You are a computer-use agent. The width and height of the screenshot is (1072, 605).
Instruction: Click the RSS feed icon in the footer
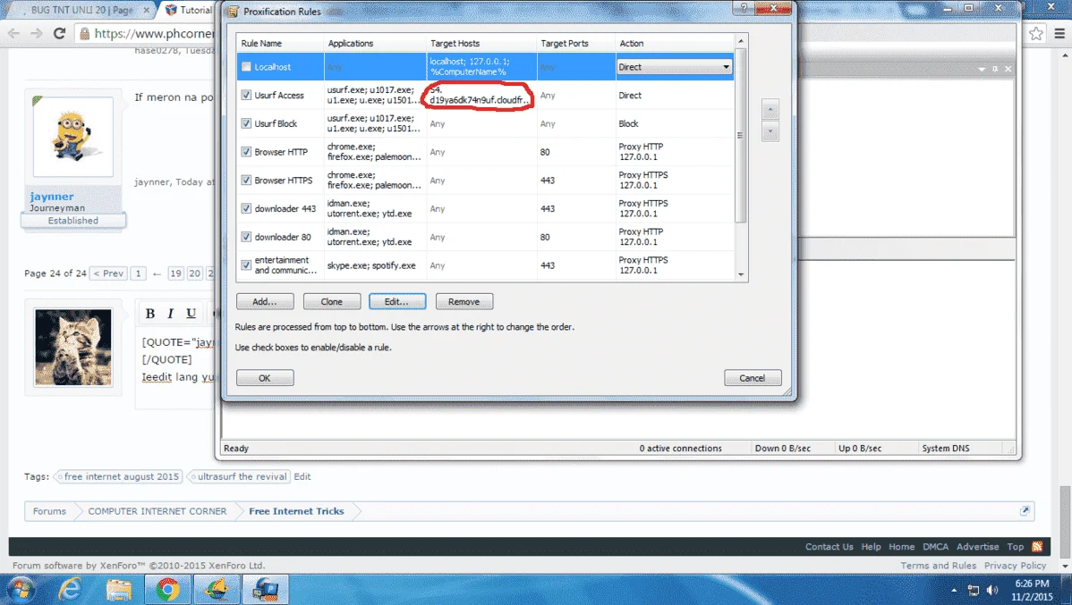(1037, 546)
